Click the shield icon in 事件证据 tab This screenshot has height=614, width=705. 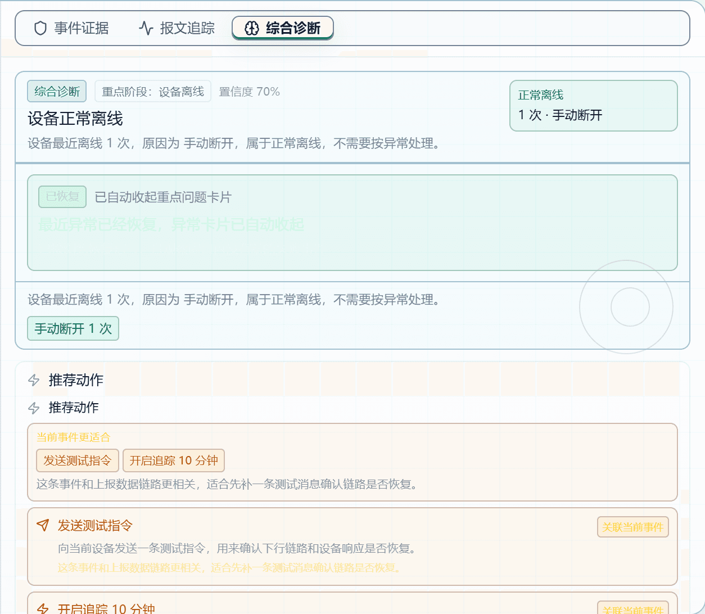40,28
